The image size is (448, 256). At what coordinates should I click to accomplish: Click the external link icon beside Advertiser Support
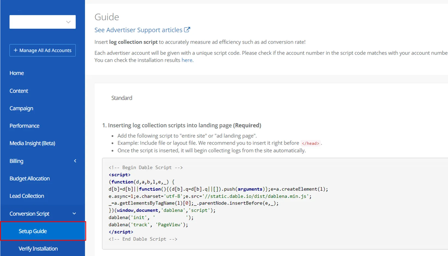187,30
